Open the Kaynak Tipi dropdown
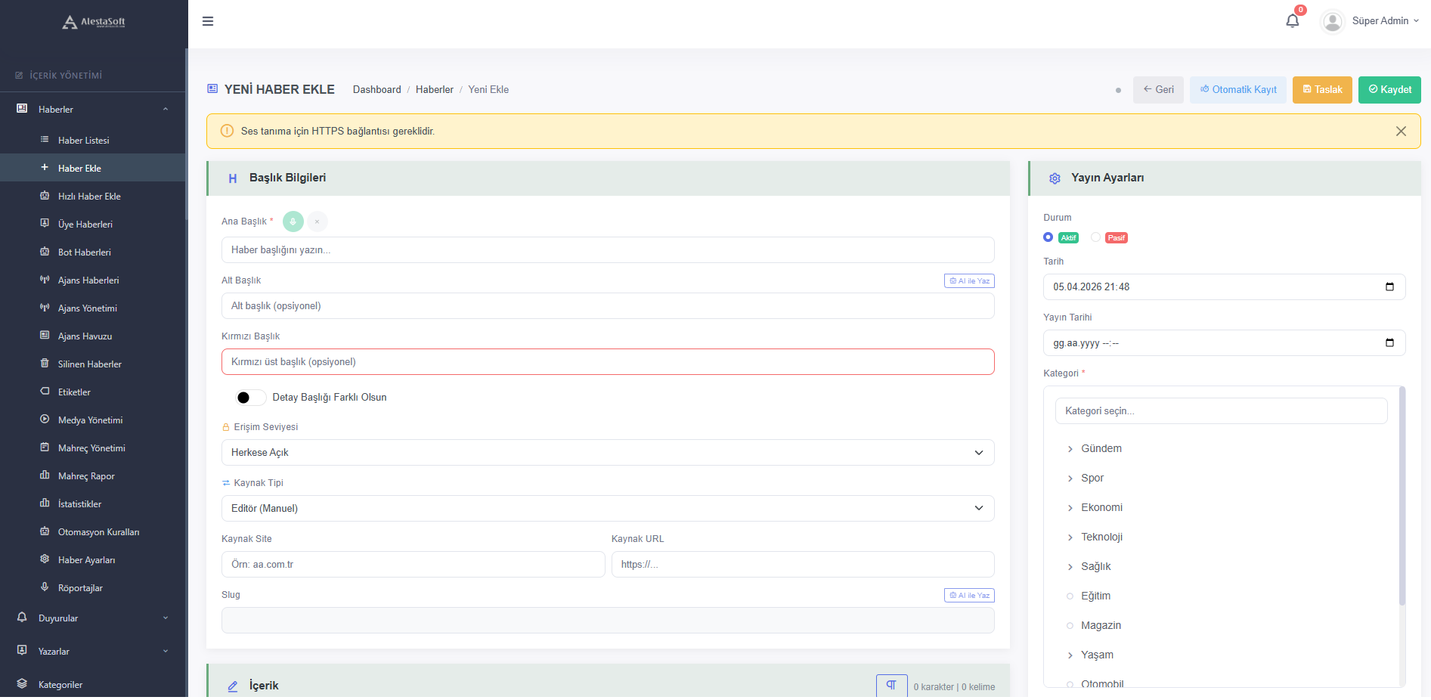This screenshot has width=1431, height=700. tap(607, 509)
